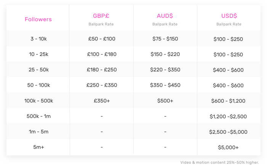Select the $2,500 -$5,000 rate cell
267x165 pixels.
(x=228, y=132)
